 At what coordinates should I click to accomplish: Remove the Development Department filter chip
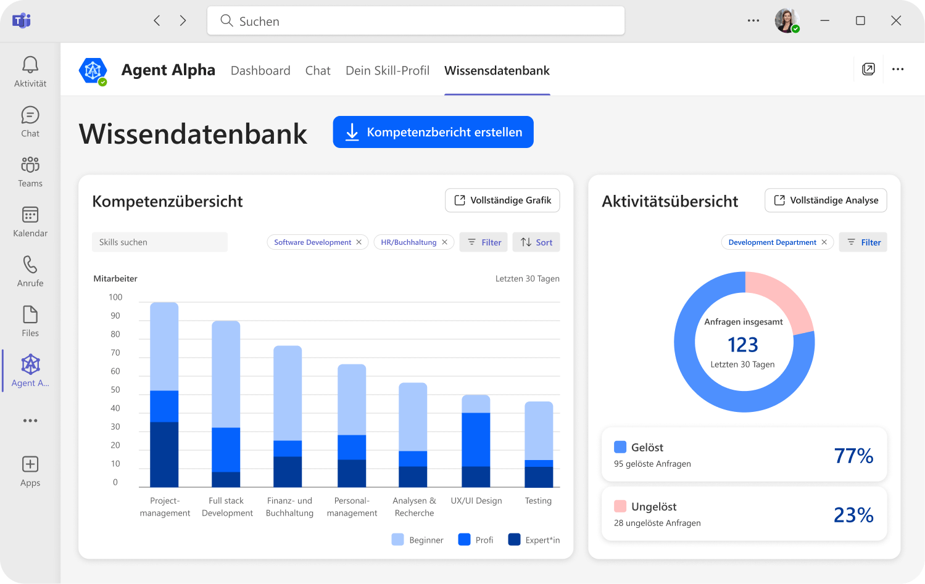tap(824, 242)
